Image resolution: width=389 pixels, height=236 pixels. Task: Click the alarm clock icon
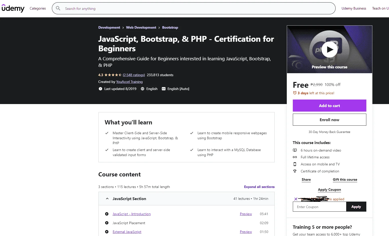(x=295, y=93)
